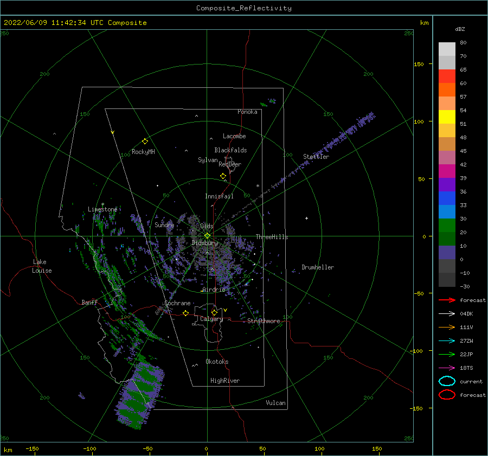Viewport: 488px width, 456px height.
Task: Pick the slate 0-10 dBZ swatch
Action: tap(447, 253)
